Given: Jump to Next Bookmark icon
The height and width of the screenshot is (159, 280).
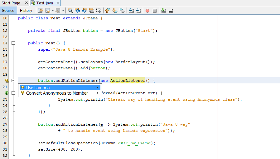Looking at the screenshot, I should pyautogui.click(x=115, y=11).
